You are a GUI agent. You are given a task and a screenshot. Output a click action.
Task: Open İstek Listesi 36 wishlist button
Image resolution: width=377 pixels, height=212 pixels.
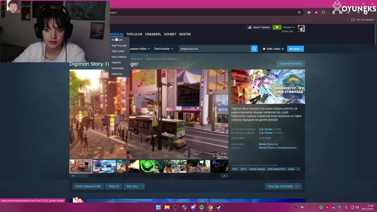tap(273, 49)
